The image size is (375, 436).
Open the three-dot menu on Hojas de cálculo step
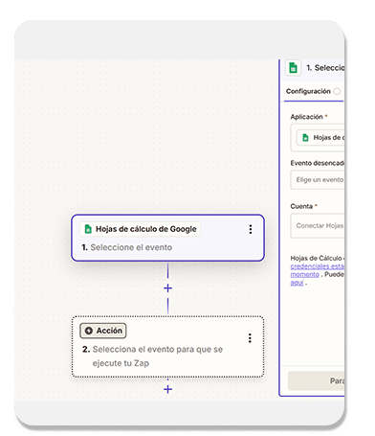(x=251, y=229)
